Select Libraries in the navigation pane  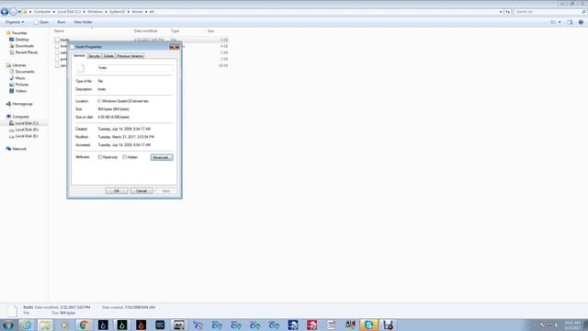pyautogui.click(x=18, y=65)
